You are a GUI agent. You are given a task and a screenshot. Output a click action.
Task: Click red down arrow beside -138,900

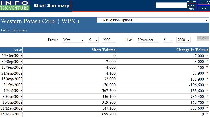pos(207,79)
